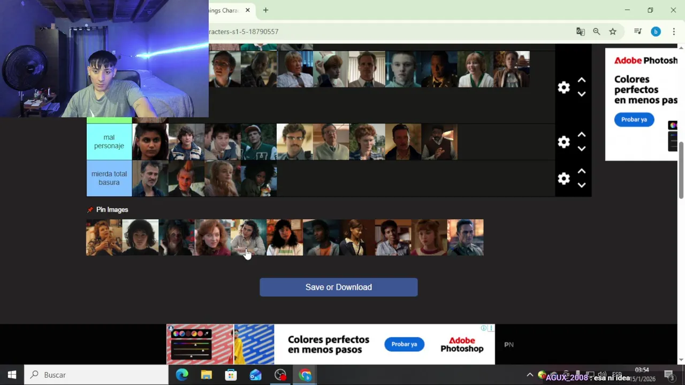Close the "ings Chara" browser tab

248,10
